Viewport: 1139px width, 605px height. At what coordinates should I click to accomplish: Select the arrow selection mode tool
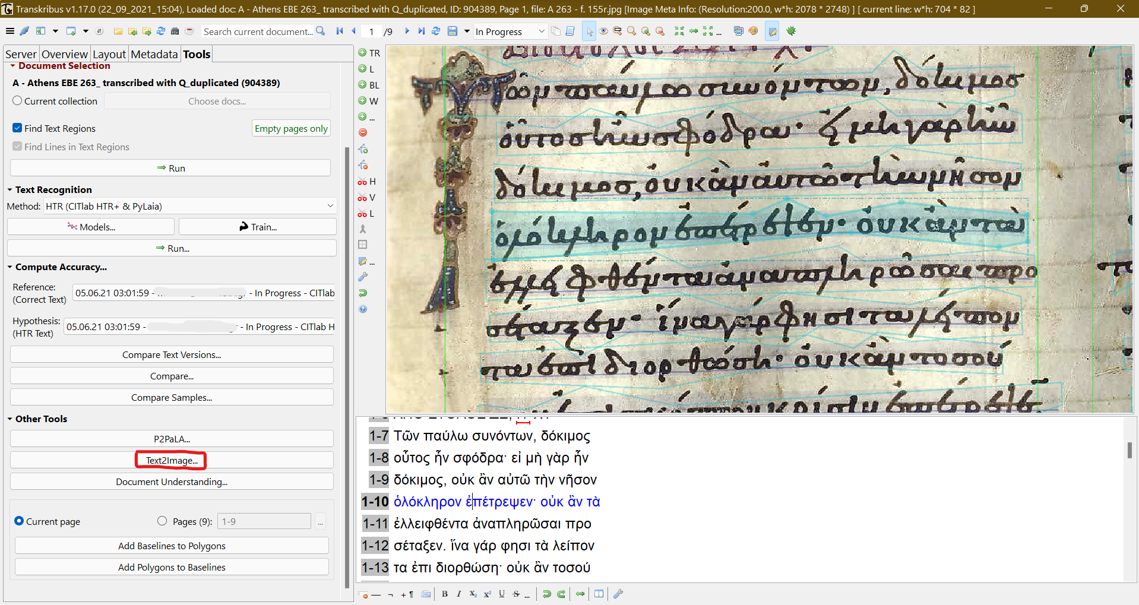589,31
